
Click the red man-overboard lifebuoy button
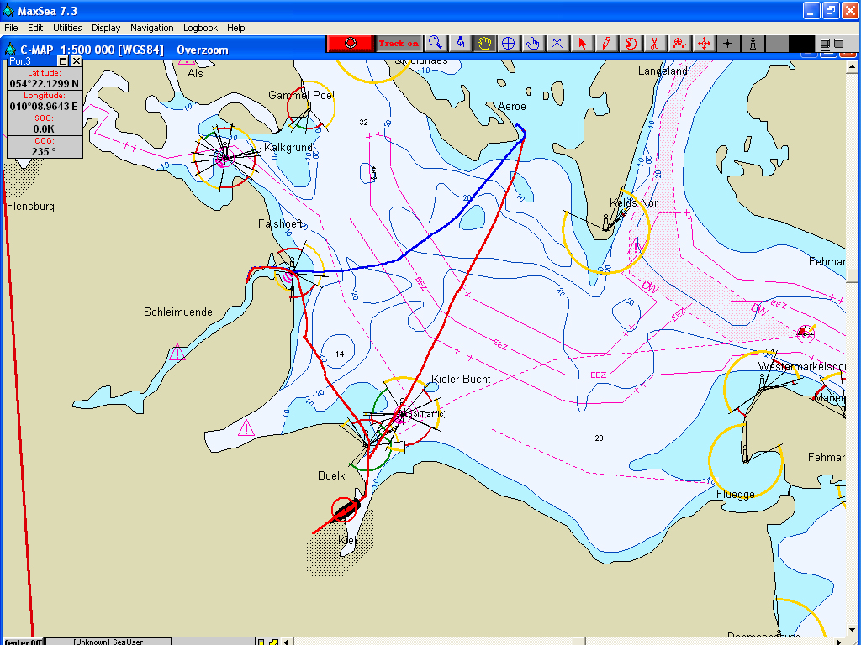[351, 44]
